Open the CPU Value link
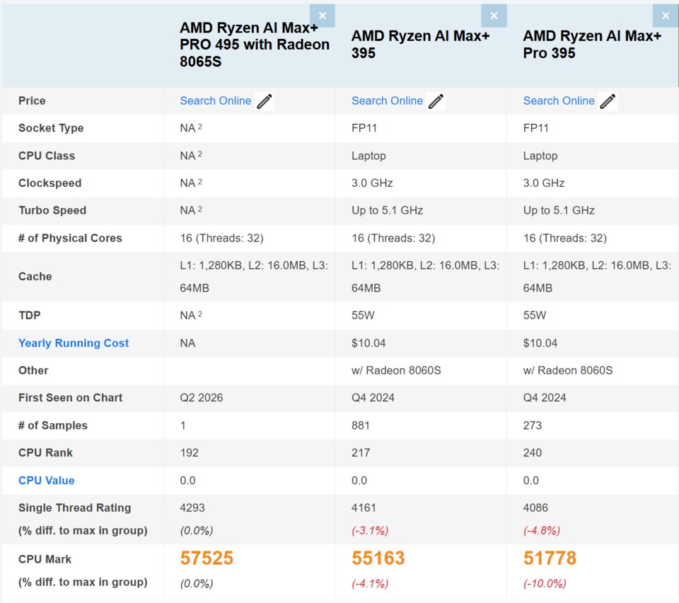The image size is (679, 603). tap(47, 481)
